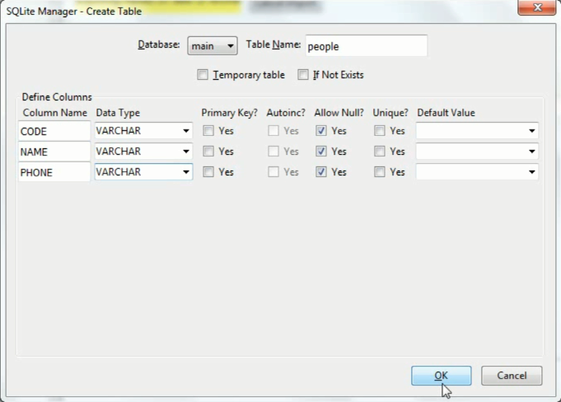Open the Data Type dropdown for PHONE
Image resolution: width=561 pixels, height=402 pixels.
click(x=143, y=172)
